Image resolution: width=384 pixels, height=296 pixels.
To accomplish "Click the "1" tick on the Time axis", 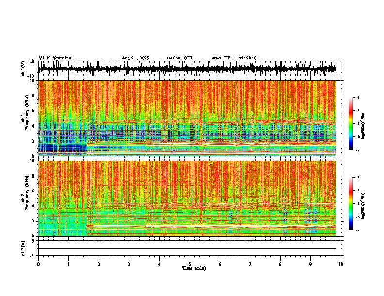I will 68,264.
